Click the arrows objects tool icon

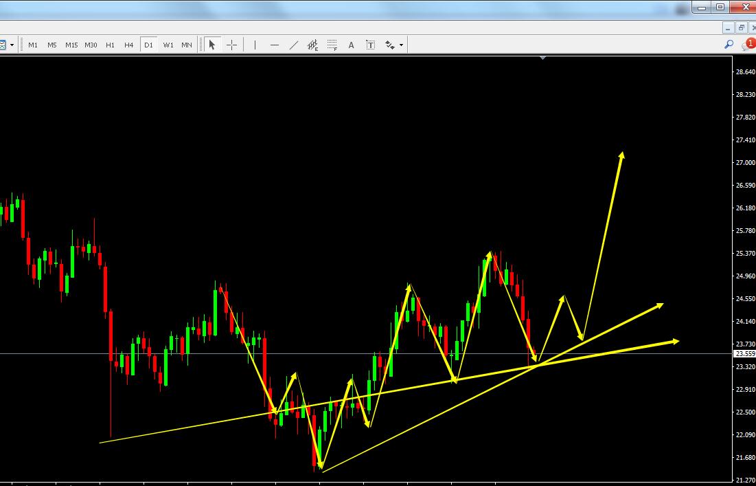click(x=389, y=45)
